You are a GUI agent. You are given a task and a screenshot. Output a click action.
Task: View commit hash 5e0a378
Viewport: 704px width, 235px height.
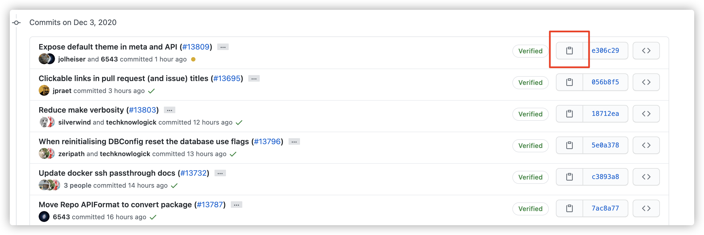coord(605,145)
